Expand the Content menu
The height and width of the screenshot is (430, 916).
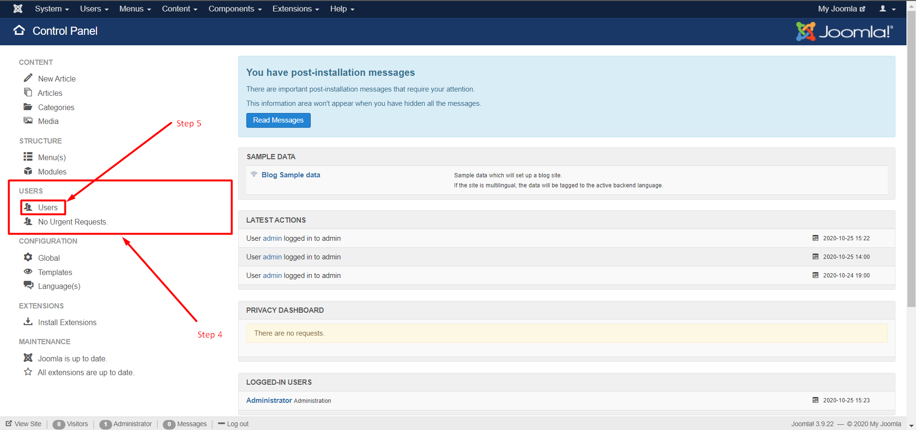[179, 9]
